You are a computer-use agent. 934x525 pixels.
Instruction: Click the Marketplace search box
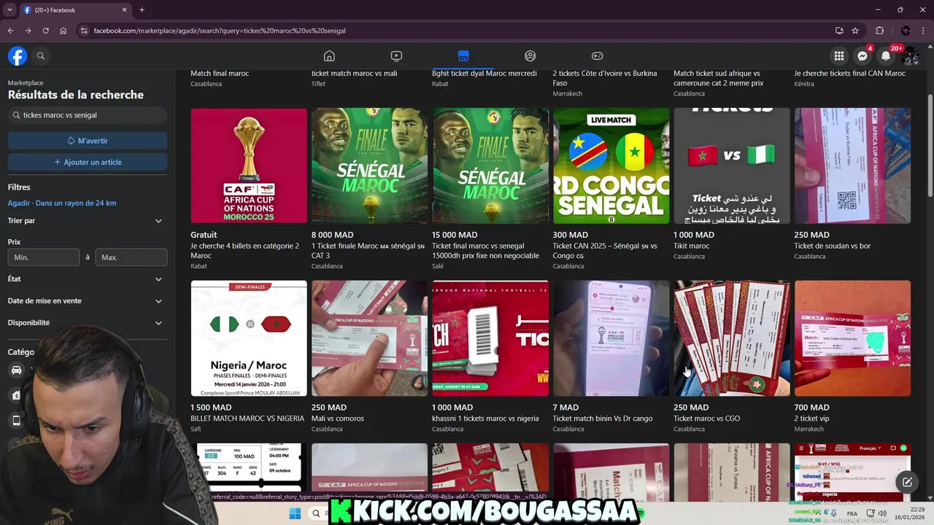click(88, 115)
